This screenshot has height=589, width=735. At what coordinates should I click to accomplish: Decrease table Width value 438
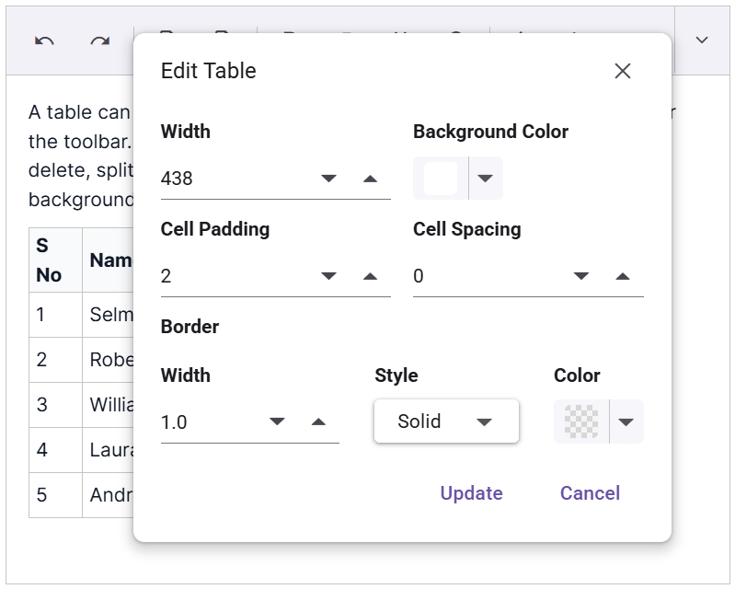[328, 179]
